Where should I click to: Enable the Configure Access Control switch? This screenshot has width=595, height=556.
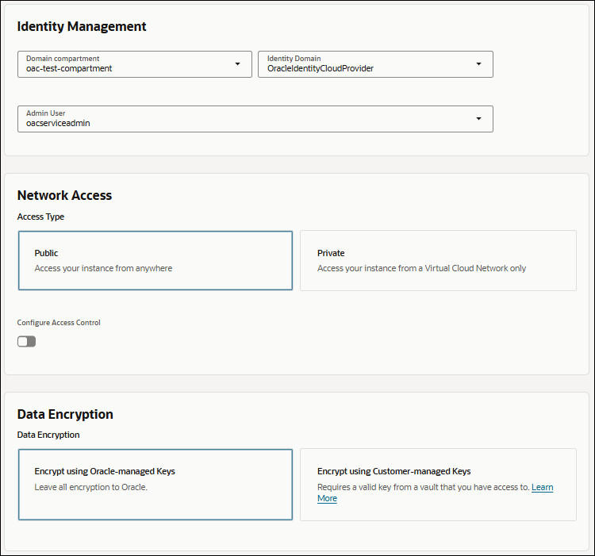tap(27, 341)
